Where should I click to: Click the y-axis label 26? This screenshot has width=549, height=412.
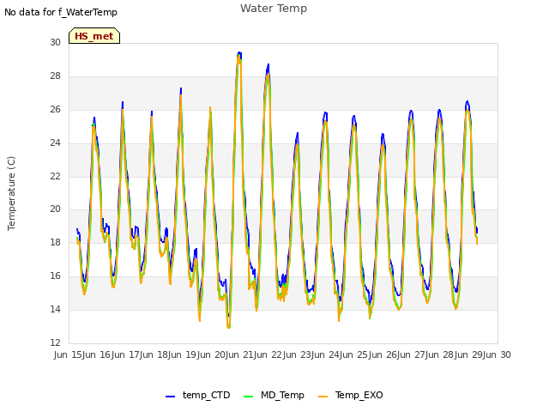point(55,109)
